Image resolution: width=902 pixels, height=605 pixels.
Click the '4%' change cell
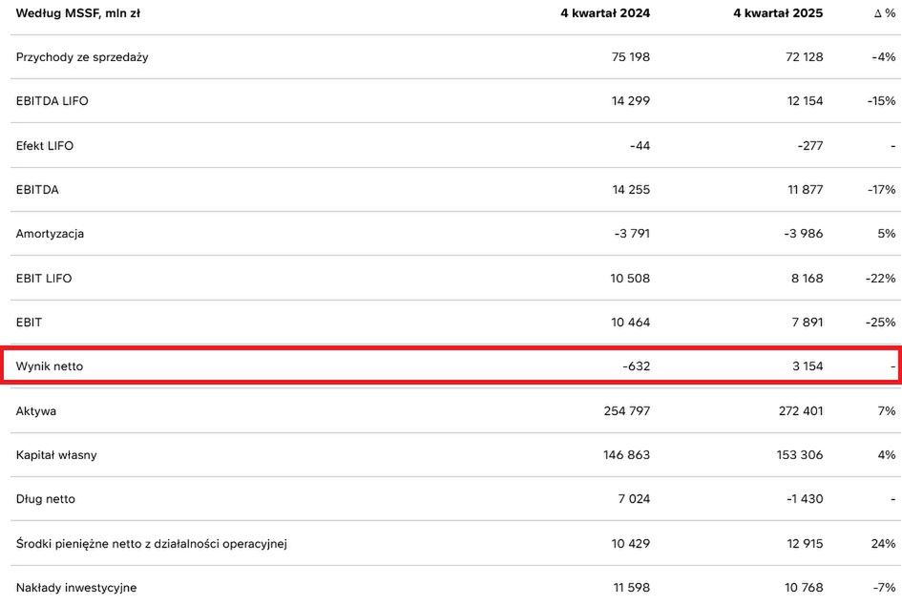coord(887,455)
